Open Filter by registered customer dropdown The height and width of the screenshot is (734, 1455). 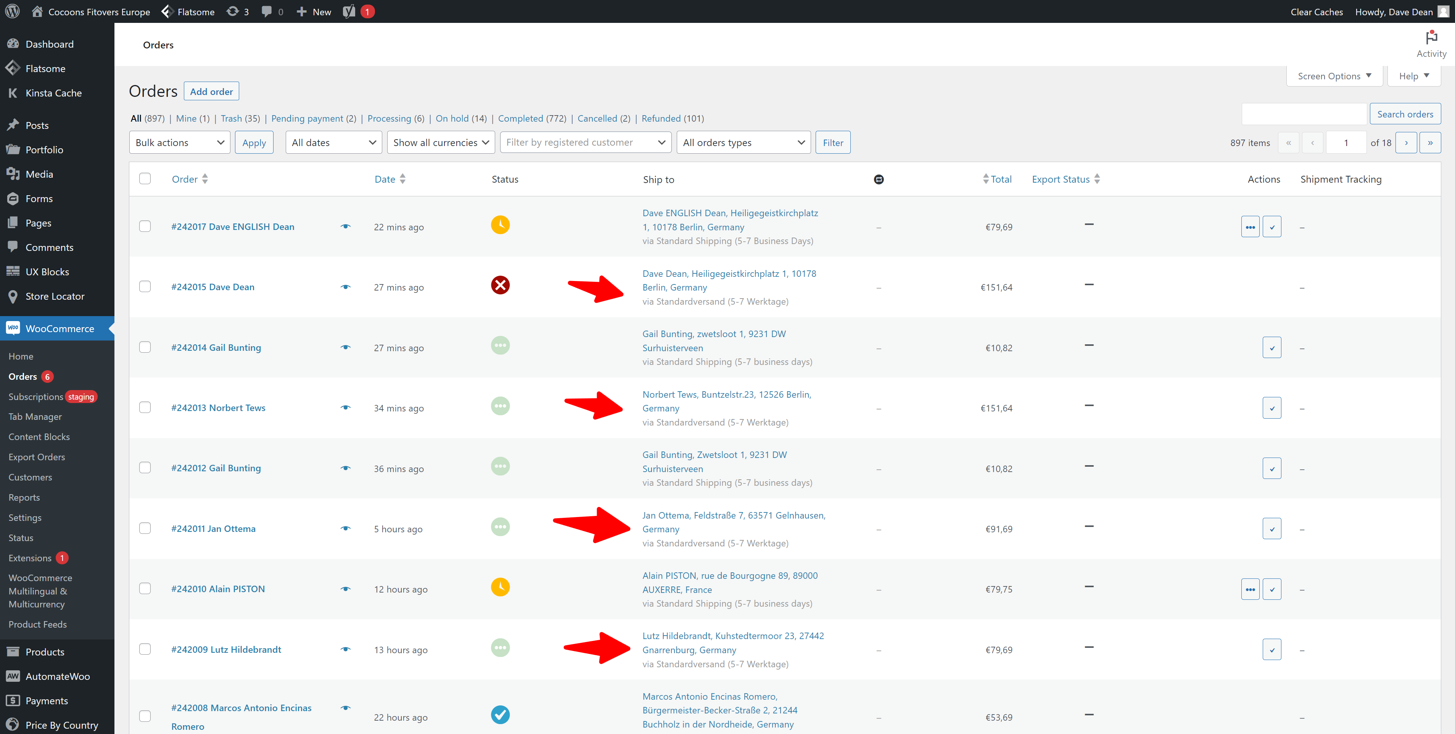tap(585, 143)
